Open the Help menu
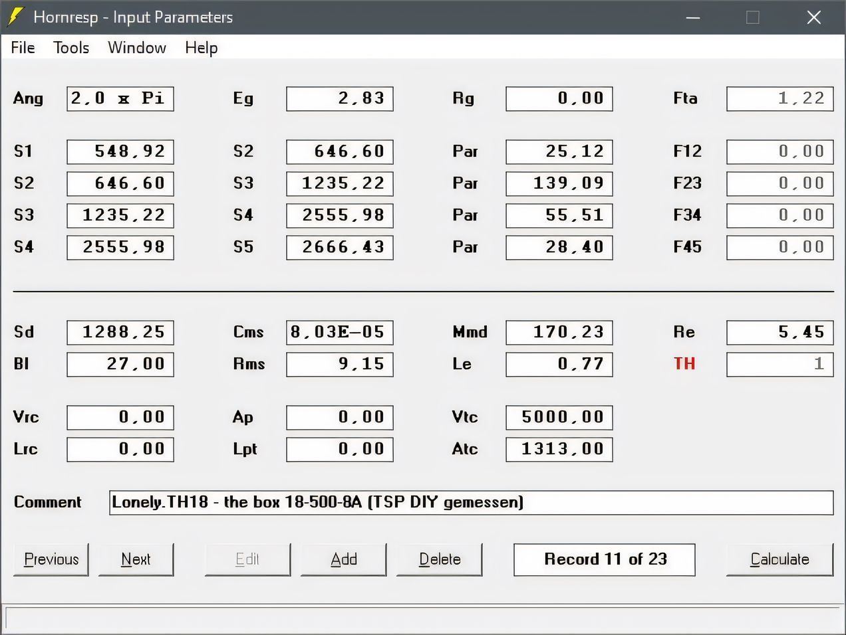 [202, 48]
